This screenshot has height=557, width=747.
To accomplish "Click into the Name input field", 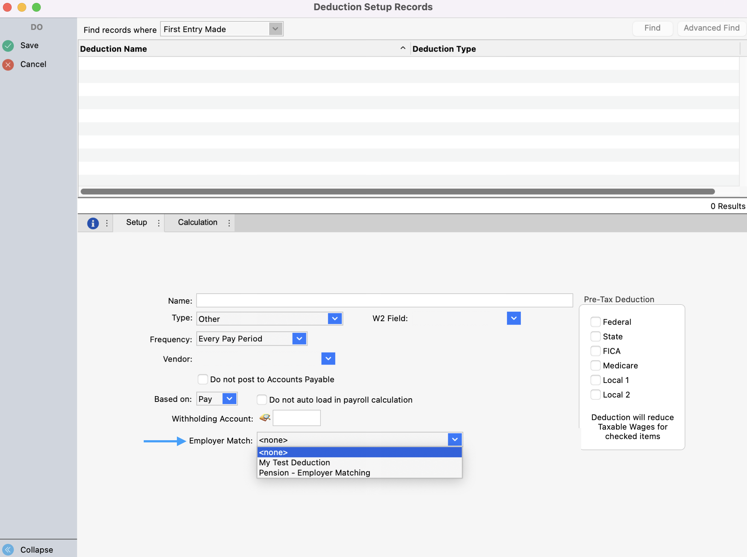I will point(384,300).
